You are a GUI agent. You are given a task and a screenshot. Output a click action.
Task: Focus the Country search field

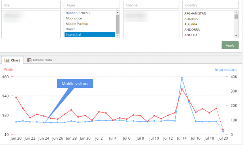tap(210, 5)
